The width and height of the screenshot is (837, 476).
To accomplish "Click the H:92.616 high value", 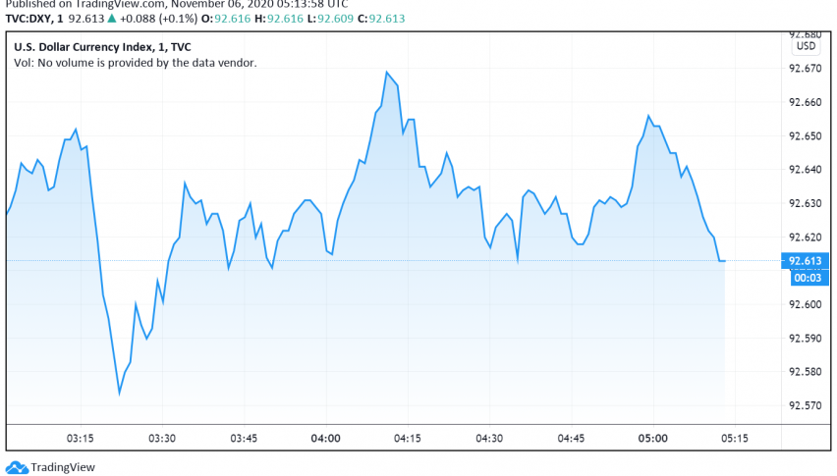I will [279, 19].
